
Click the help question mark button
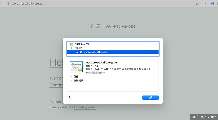[x=70, y=98]
